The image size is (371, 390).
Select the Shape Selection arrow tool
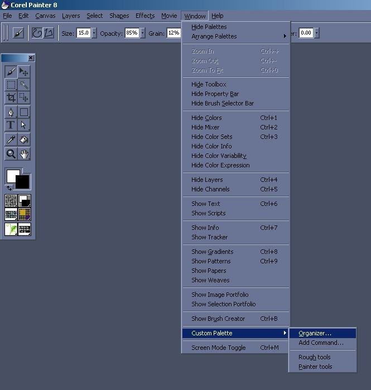pos(24,125)
